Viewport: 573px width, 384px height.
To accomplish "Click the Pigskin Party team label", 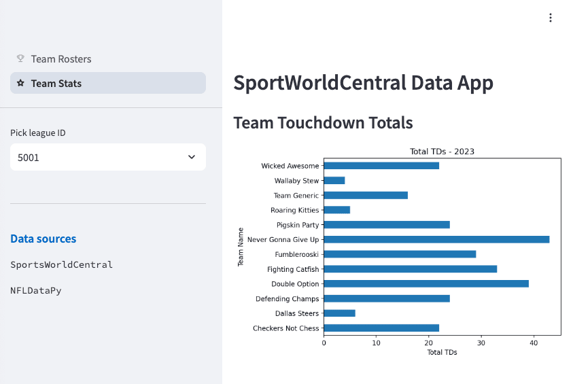I will [298, 225].
